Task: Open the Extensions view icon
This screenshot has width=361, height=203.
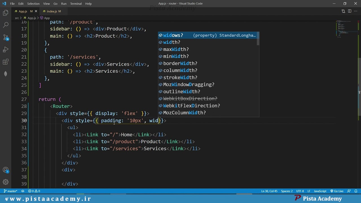Action: pyautogui.click(x=6, y=62)
